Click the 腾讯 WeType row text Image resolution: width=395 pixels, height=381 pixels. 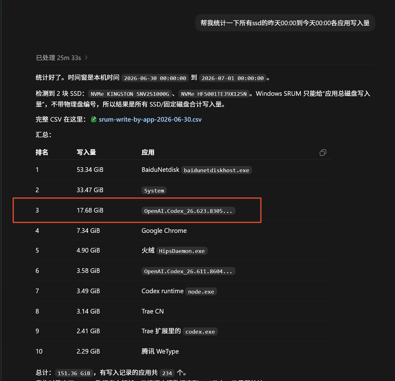(x=160, y=351)
